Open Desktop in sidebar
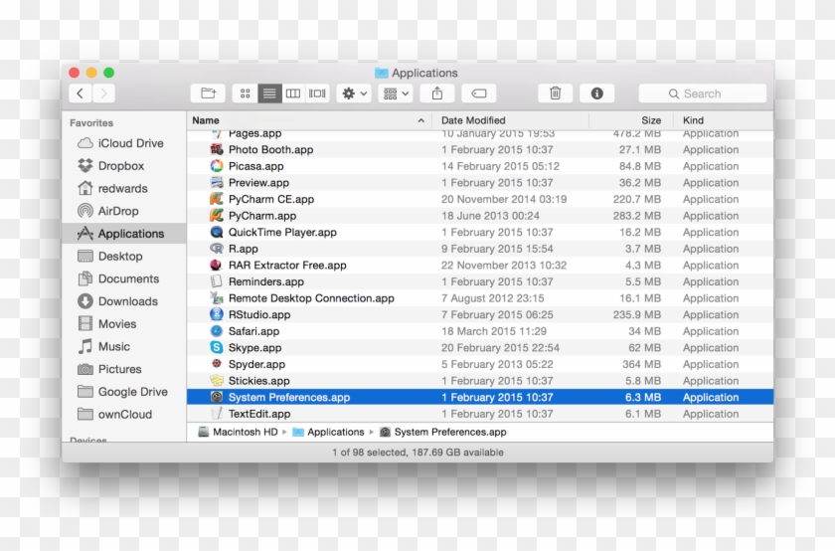 pyautogui.click(x=123, y=257)
